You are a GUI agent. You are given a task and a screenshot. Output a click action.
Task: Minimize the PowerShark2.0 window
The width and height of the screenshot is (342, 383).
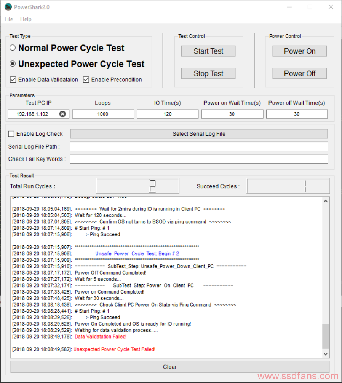[x=289, y=7]
